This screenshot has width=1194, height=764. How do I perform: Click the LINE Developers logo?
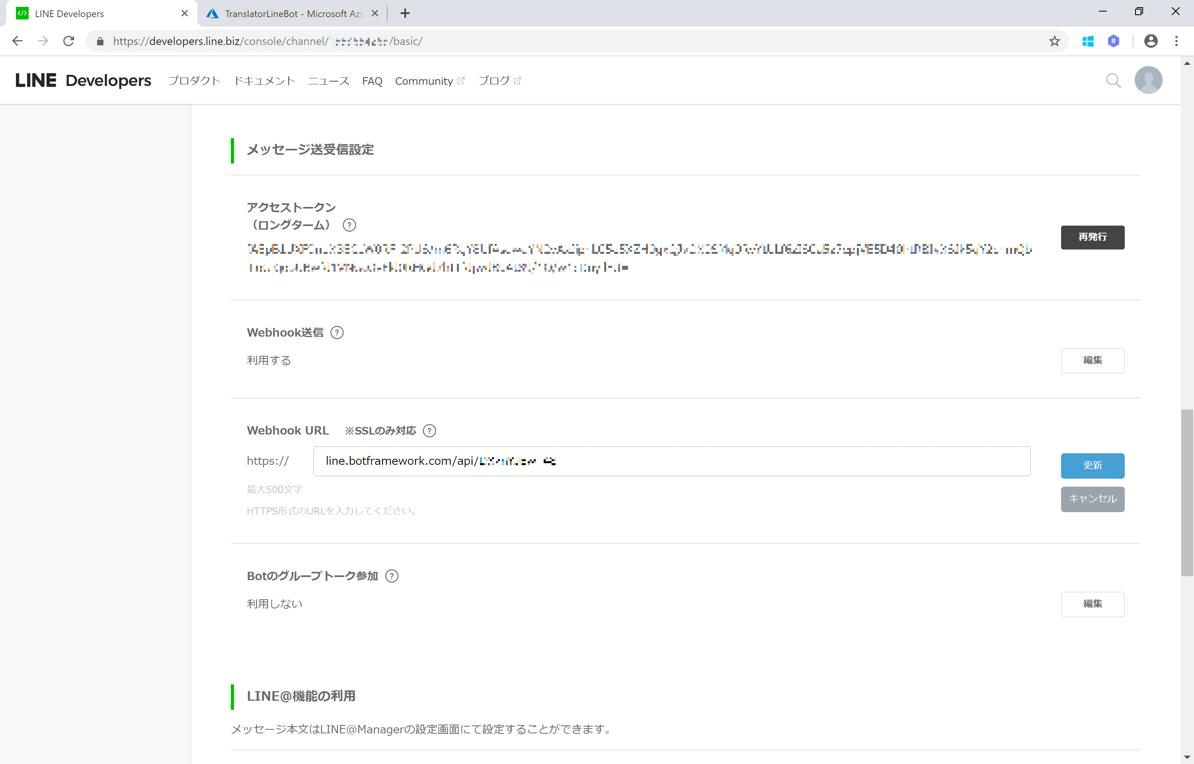click(x=83, y=80)
